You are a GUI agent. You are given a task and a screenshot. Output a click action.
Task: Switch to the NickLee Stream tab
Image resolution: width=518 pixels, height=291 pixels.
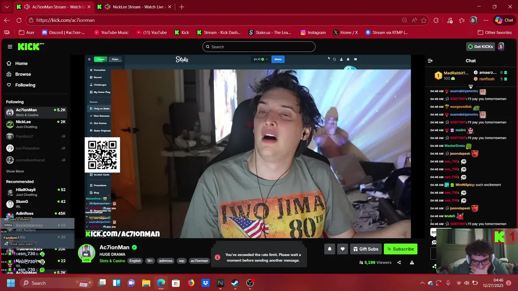134,7
